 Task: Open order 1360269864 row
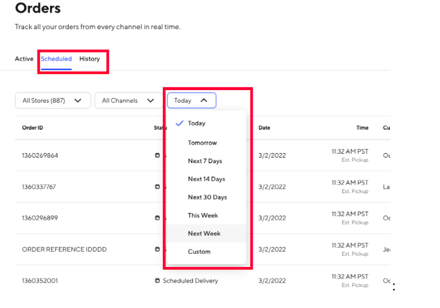[40, 155]
